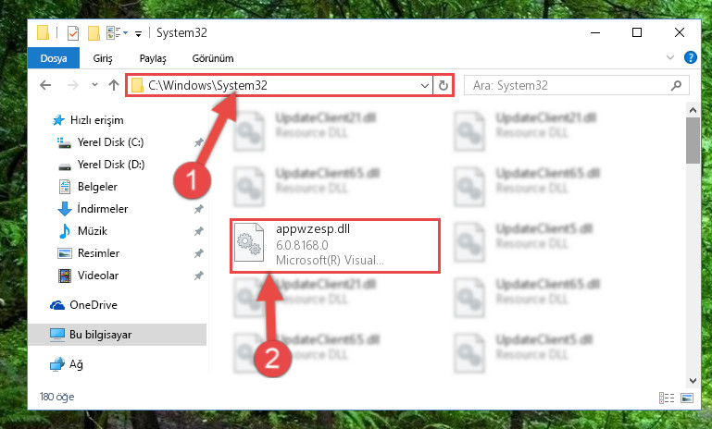The image size is (712, 429).
Task: Click the Properties icon in quick access toolbar
Action: point(72,32)
